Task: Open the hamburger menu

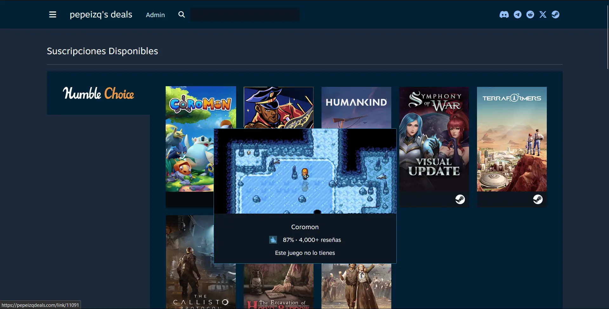Action: pyautogui.click(x=53, y=15)
